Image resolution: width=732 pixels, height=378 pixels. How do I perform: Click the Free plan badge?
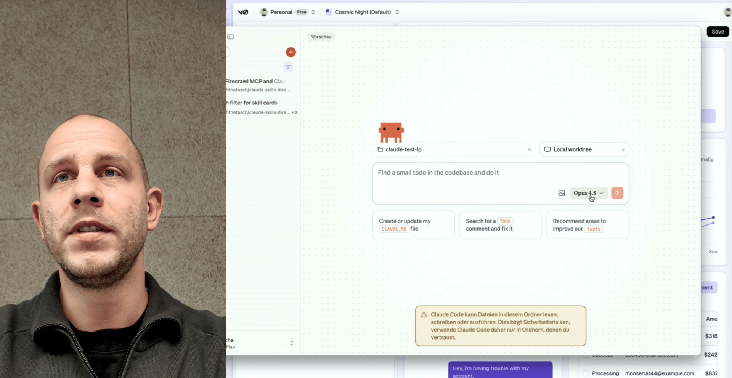click(x=302, y=12)
